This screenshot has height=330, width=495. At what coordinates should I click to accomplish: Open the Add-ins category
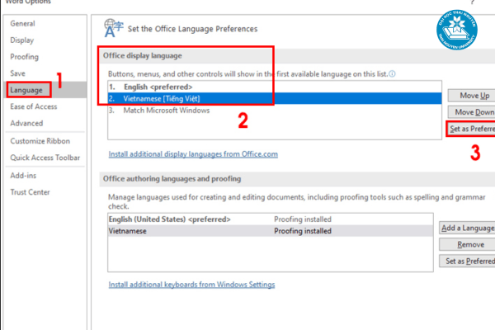pos(23,176)
